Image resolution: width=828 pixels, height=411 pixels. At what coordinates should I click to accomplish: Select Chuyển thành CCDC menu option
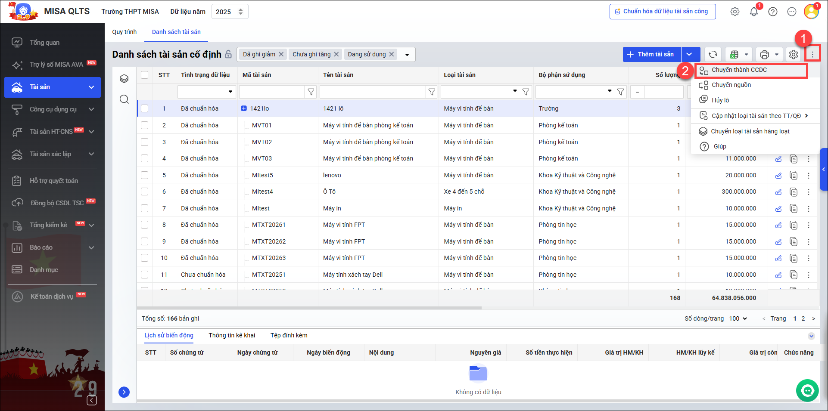pyautogui.click(x=739, y=70)
